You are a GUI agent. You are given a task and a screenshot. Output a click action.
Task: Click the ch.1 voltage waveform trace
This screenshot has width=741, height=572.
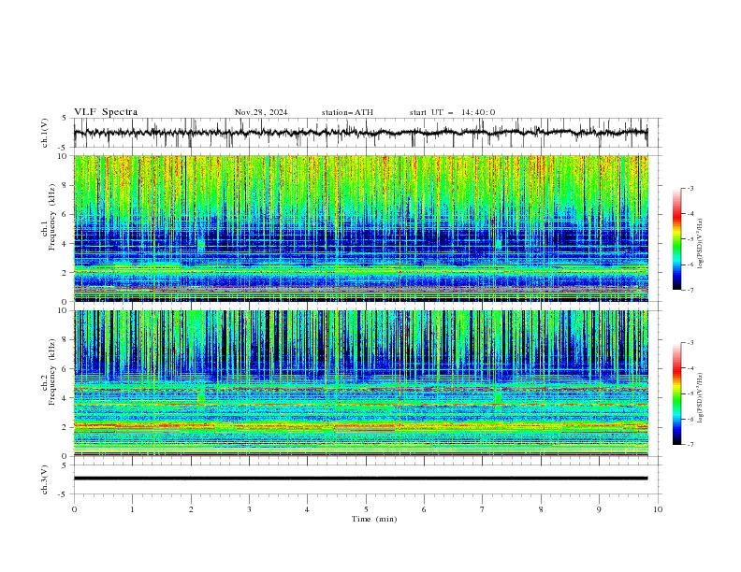point(360,133)
